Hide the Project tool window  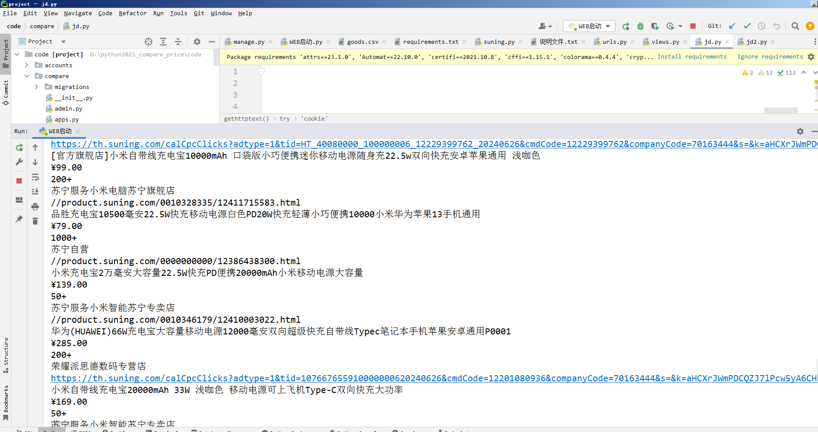212,42
